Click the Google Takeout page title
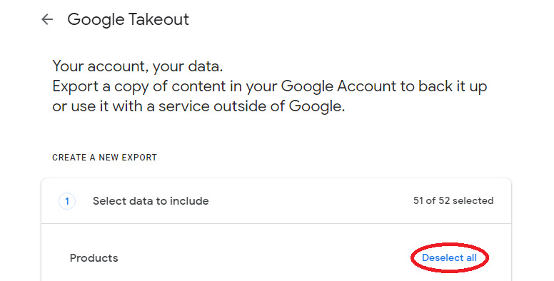The image size is (554, 281). [x=129, y=19]
